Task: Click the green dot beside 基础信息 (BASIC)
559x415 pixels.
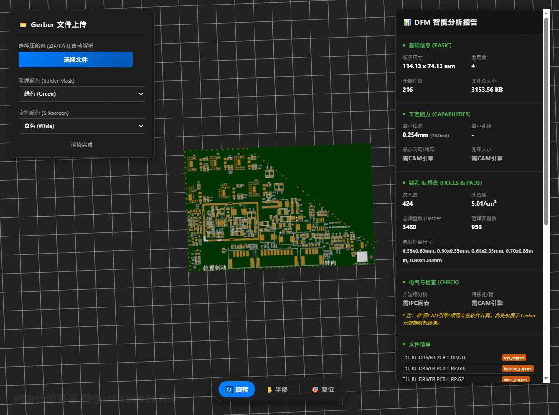Action: (404, 46)
